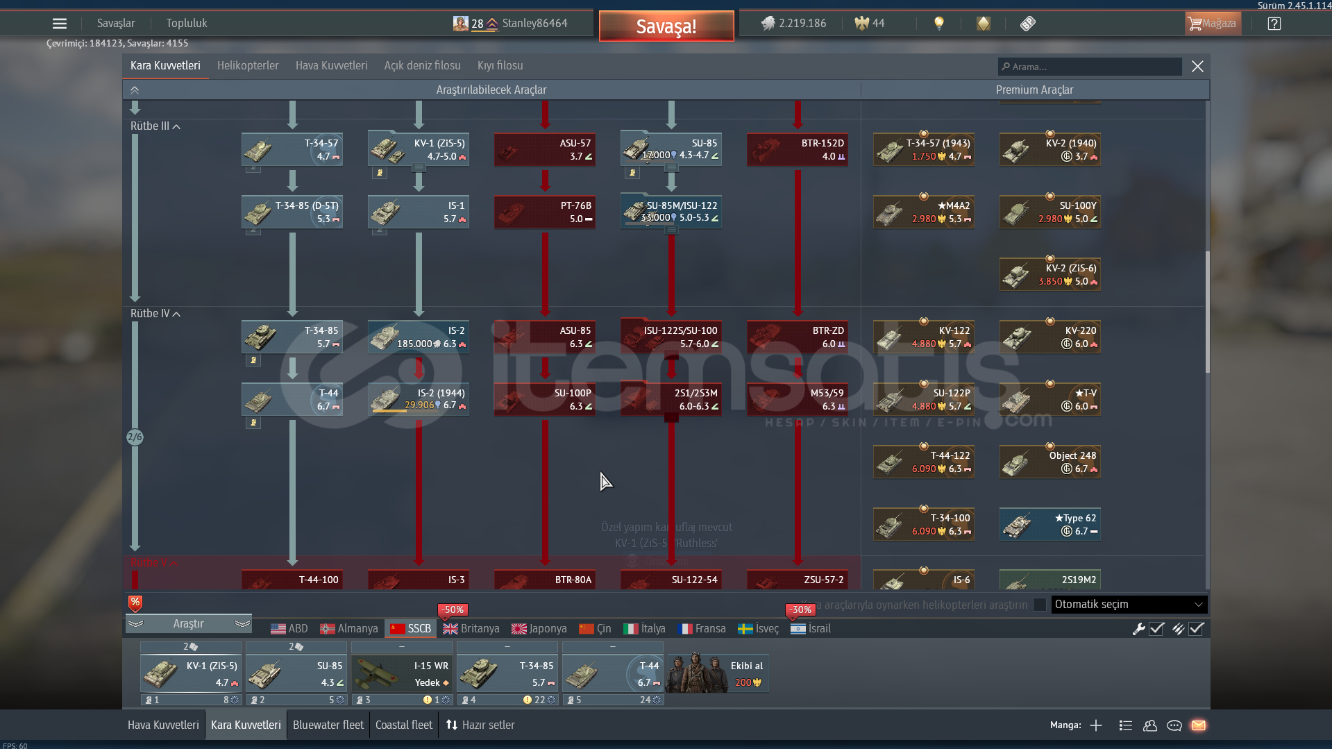Select the İsrail nation tab
Screen dimensions: 1332x749
(x=811, y=629)
